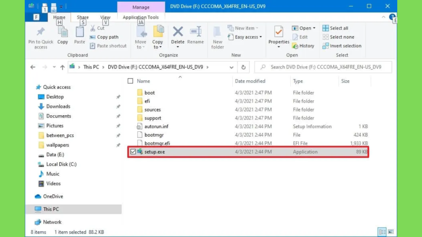Switch to Large icons view layout

click(391, 232)
